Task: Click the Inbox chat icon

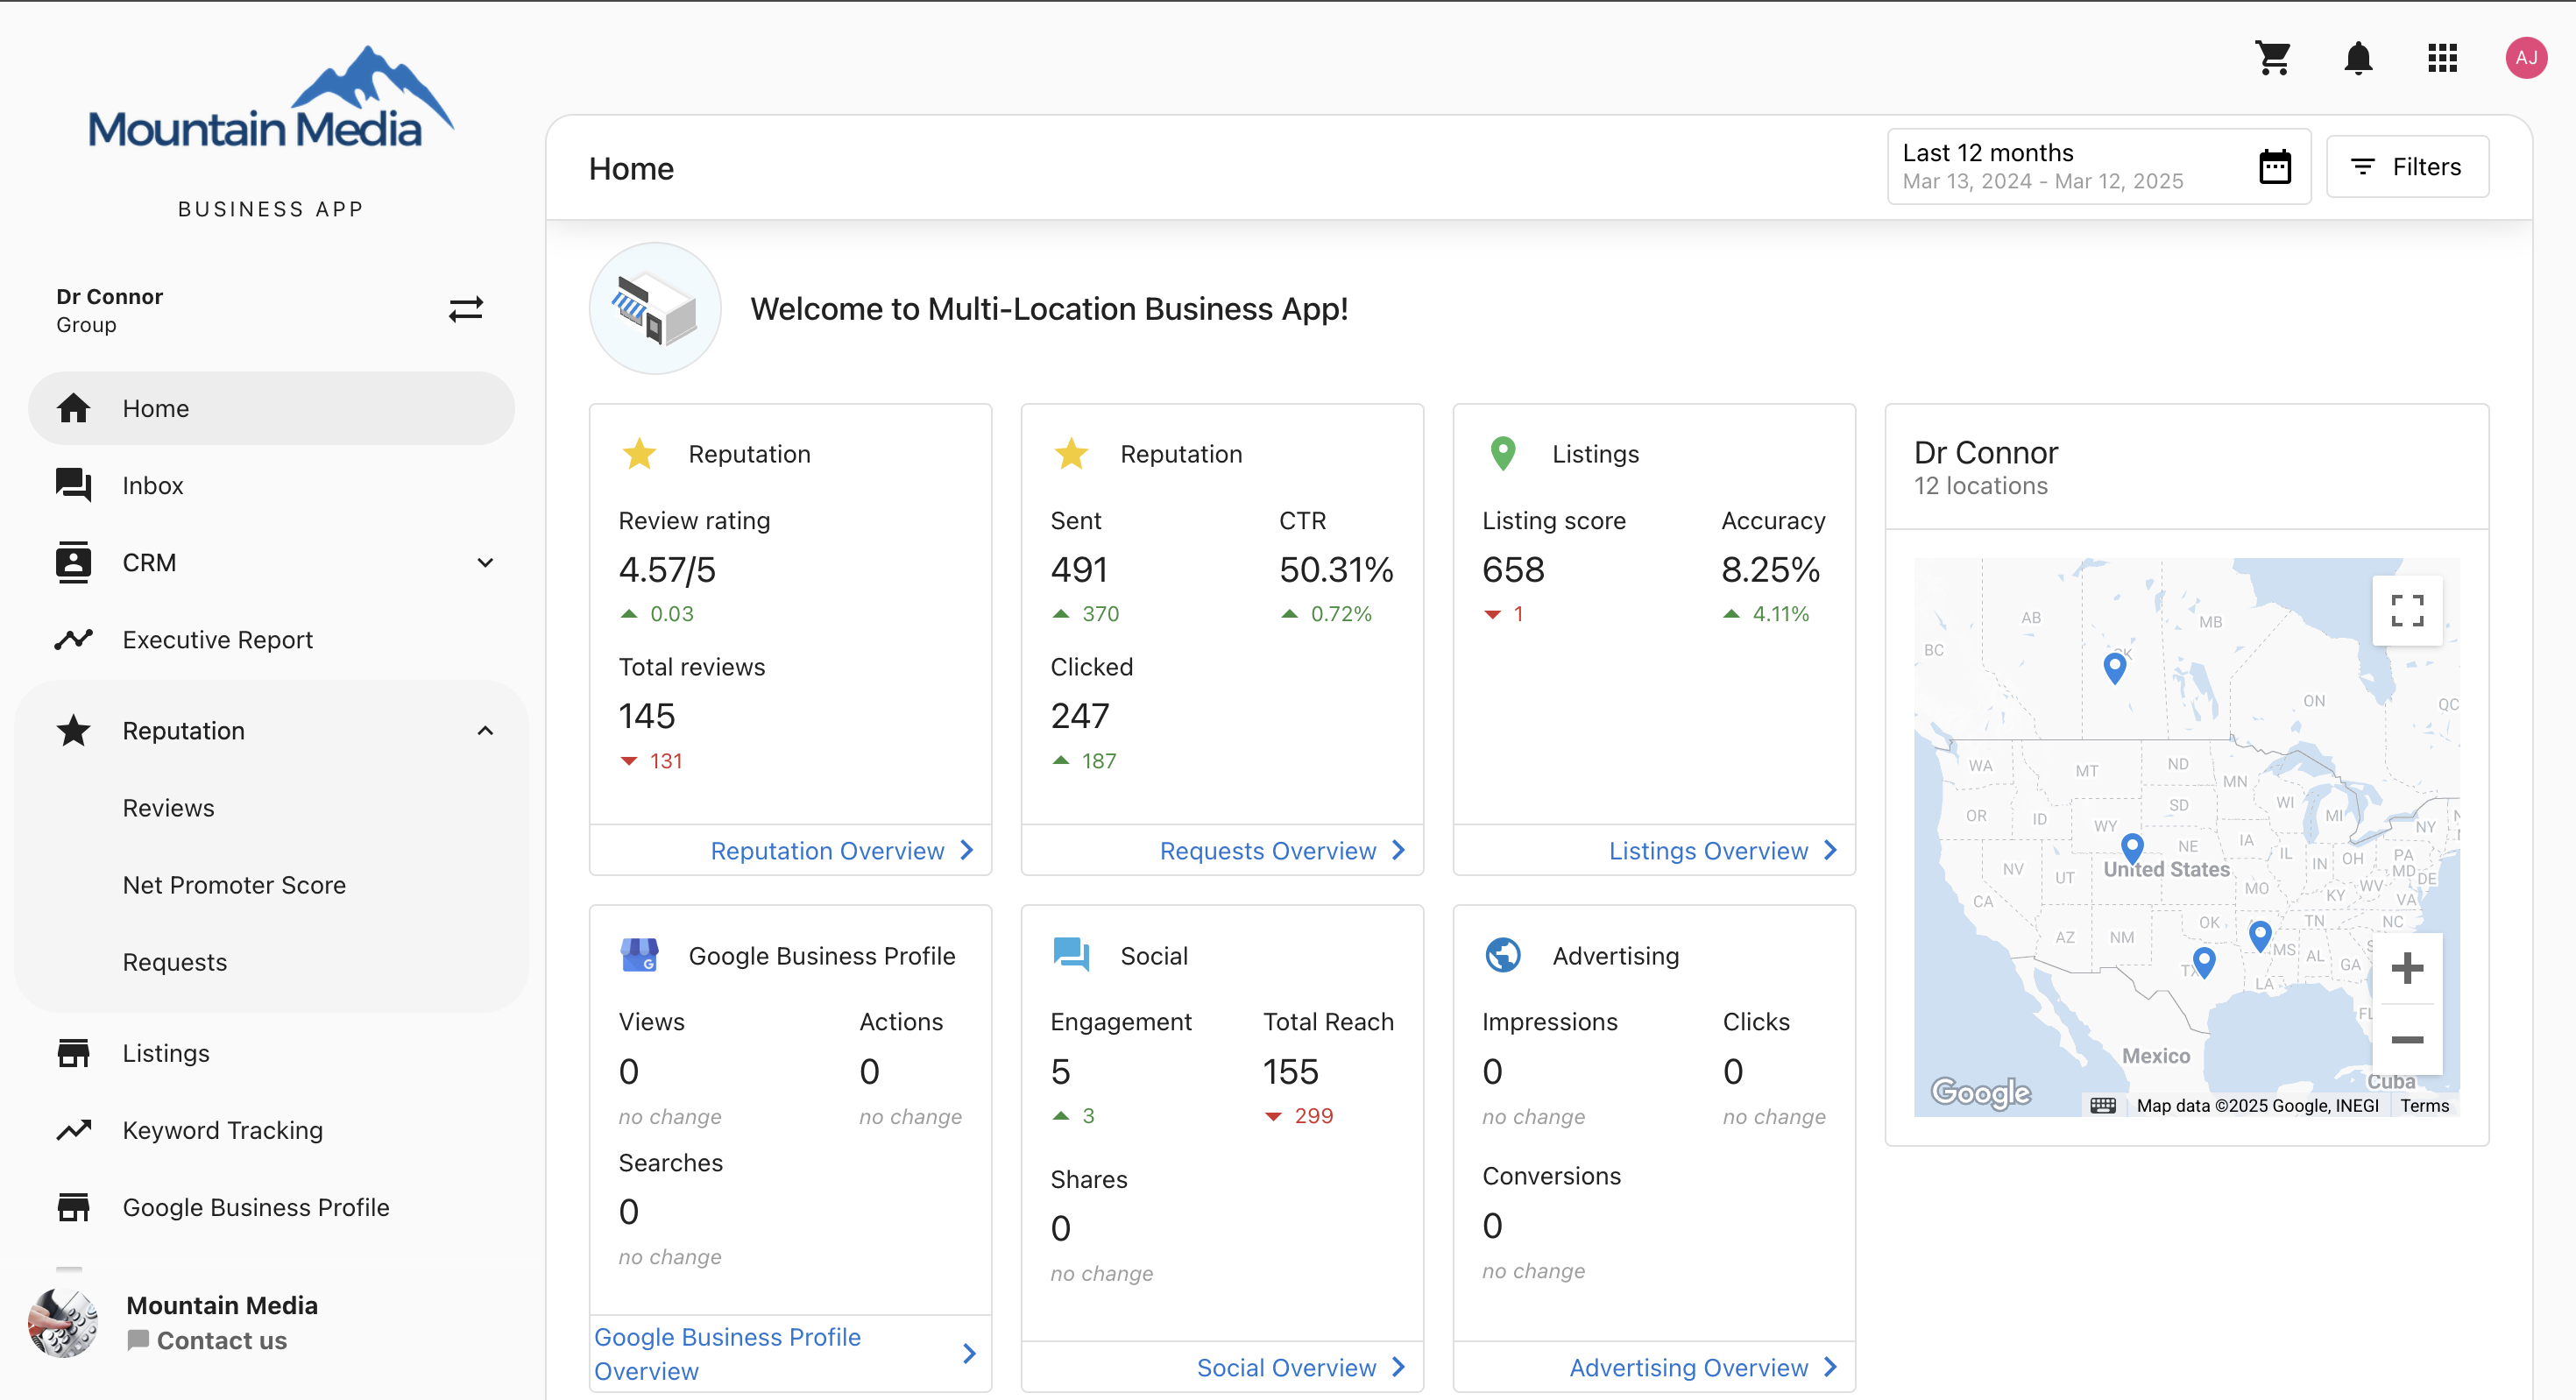Action: 73,485
